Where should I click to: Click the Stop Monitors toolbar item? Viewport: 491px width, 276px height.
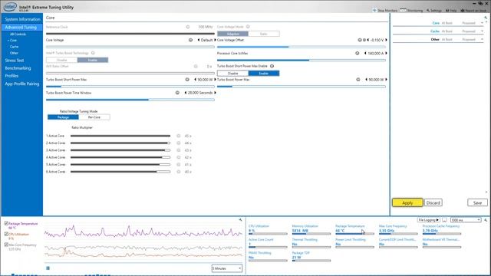[x=385, y=10]
